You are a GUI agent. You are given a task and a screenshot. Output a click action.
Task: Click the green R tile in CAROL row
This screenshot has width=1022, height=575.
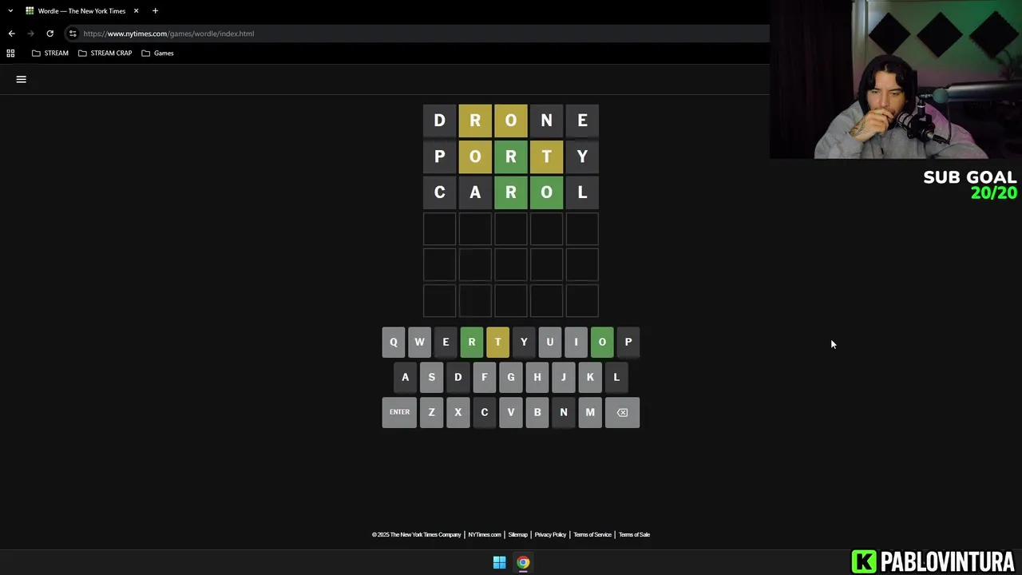click(511, 192)
